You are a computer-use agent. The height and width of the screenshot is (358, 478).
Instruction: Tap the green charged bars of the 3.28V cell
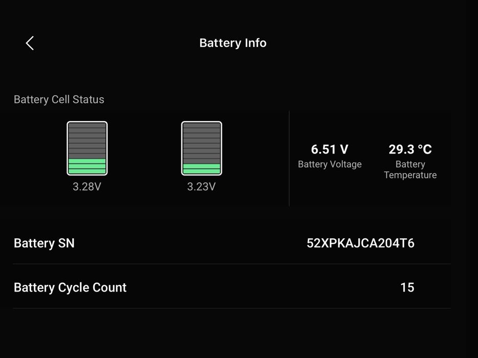click(x=87, y=166)
